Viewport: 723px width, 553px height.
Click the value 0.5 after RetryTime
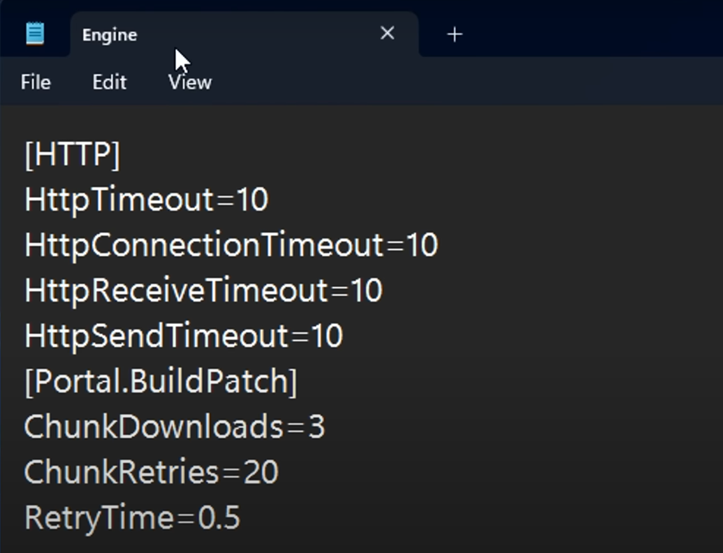[x=219, y=518]
